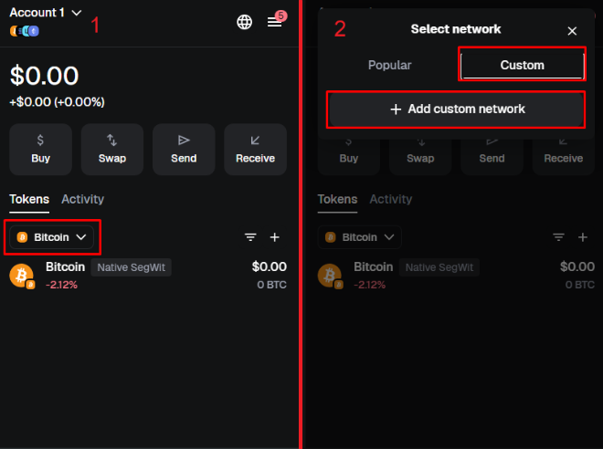Click Buy button in left panel

point(40,150)
